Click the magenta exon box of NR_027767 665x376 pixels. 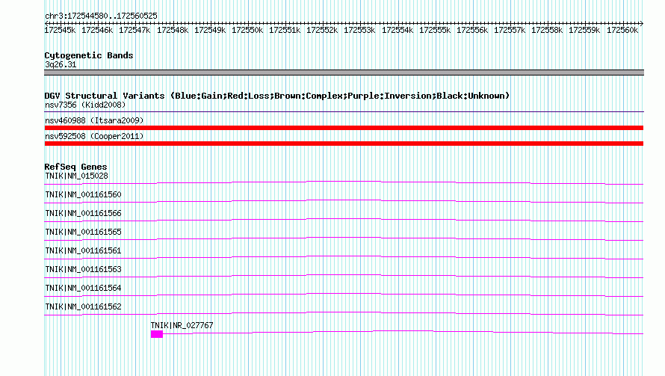(156, 334)
